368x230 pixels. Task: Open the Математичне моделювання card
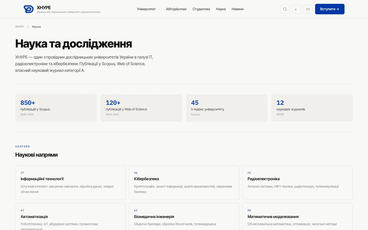click(x=297, y=217)
